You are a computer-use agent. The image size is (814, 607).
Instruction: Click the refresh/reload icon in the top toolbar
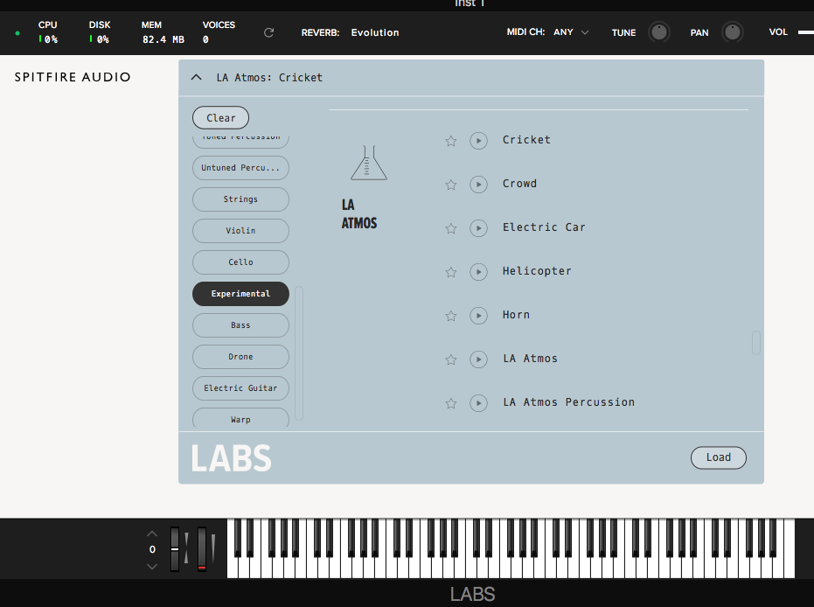268,32
